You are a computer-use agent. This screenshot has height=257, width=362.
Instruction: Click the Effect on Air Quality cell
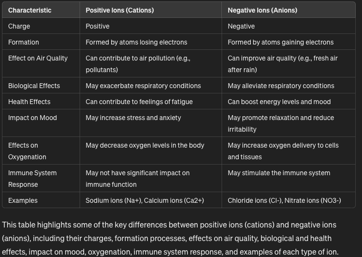(38, 58)
